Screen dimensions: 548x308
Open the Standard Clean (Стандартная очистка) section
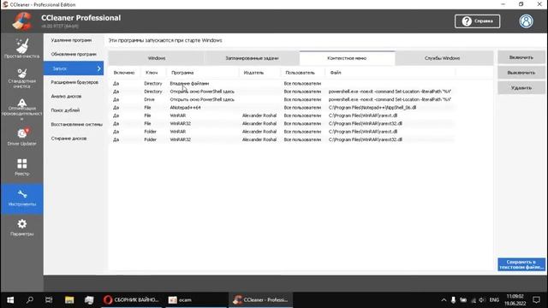pos(21,78)
